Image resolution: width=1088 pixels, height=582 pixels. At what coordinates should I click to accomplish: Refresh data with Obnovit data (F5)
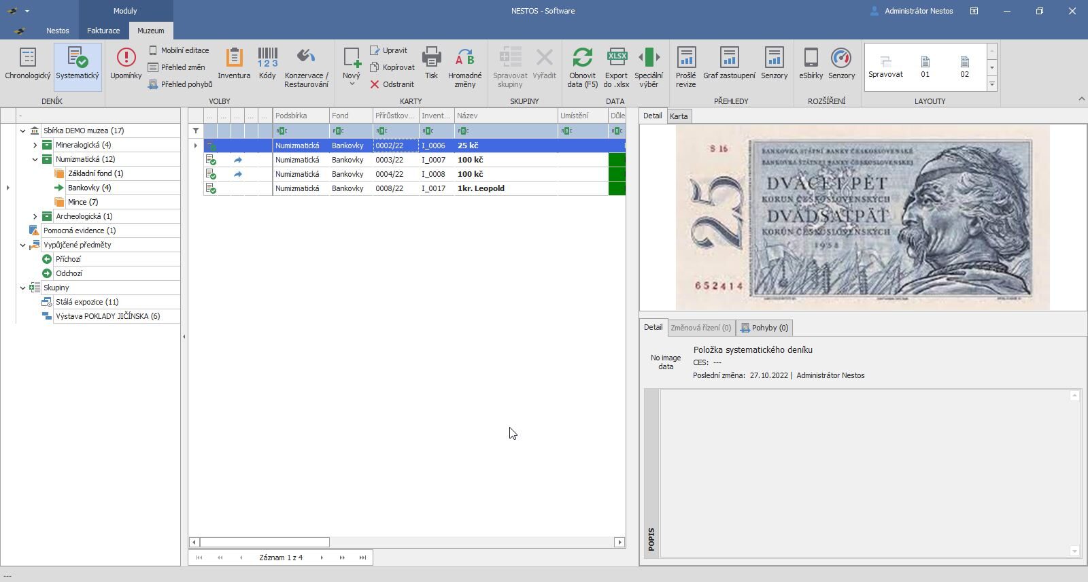click(582, 67)
